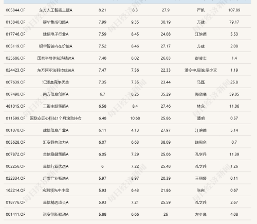The height and width of the screenshot is (224, 257).
Task: Select fund code 007639.OF
Action: click(15, 82)
